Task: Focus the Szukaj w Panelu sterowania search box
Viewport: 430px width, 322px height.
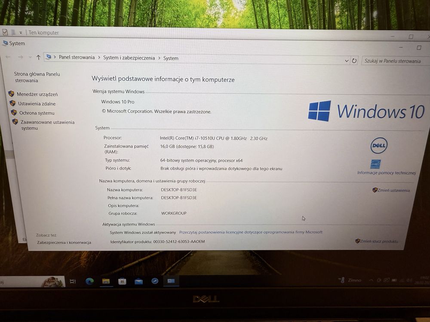Action: tap(395, 61)
